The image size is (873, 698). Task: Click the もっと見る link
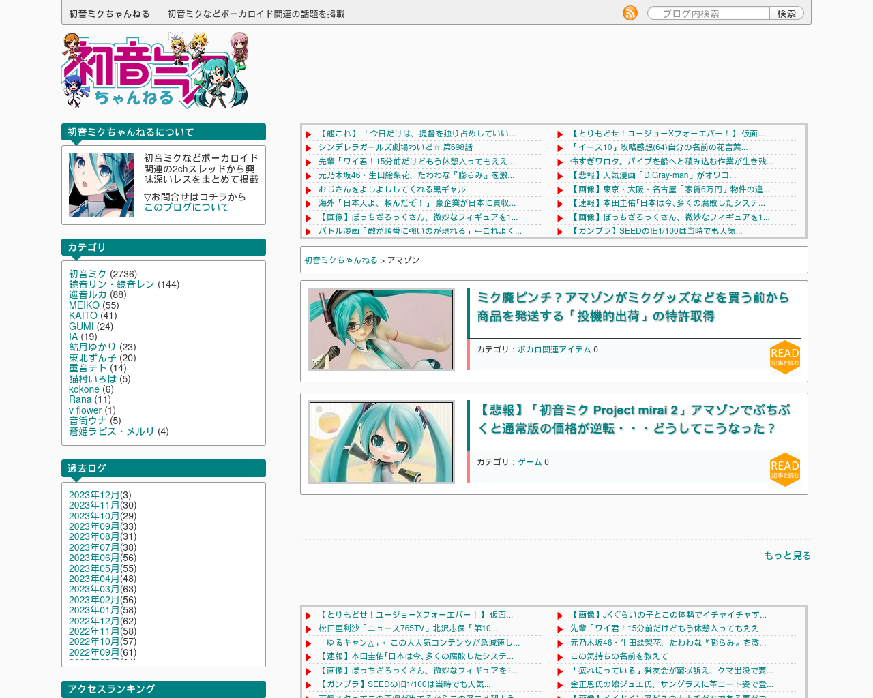click(787, 556)
